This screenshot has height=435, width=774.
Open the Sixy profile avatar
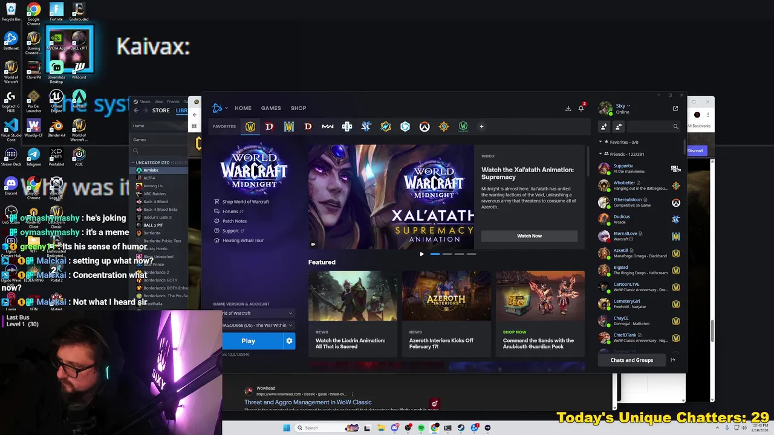[605, 109]
